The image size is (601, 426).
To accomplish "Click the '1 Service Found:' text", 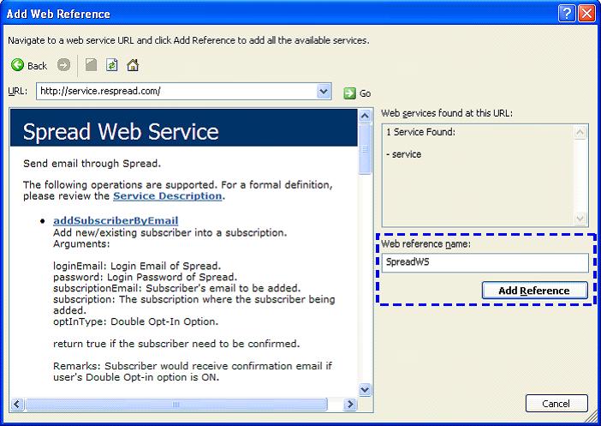I will click(x=421, y=132).
